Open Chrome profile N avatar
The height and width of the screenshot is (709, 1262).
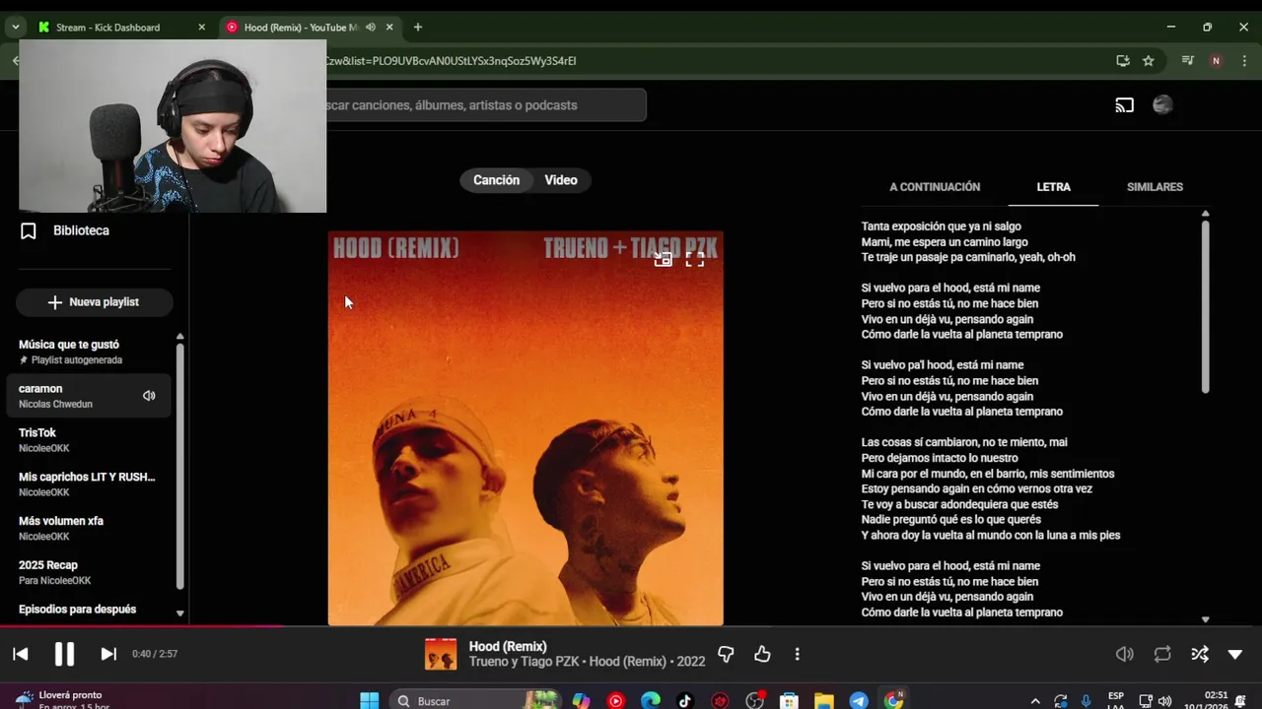[x=1216, y=61]
